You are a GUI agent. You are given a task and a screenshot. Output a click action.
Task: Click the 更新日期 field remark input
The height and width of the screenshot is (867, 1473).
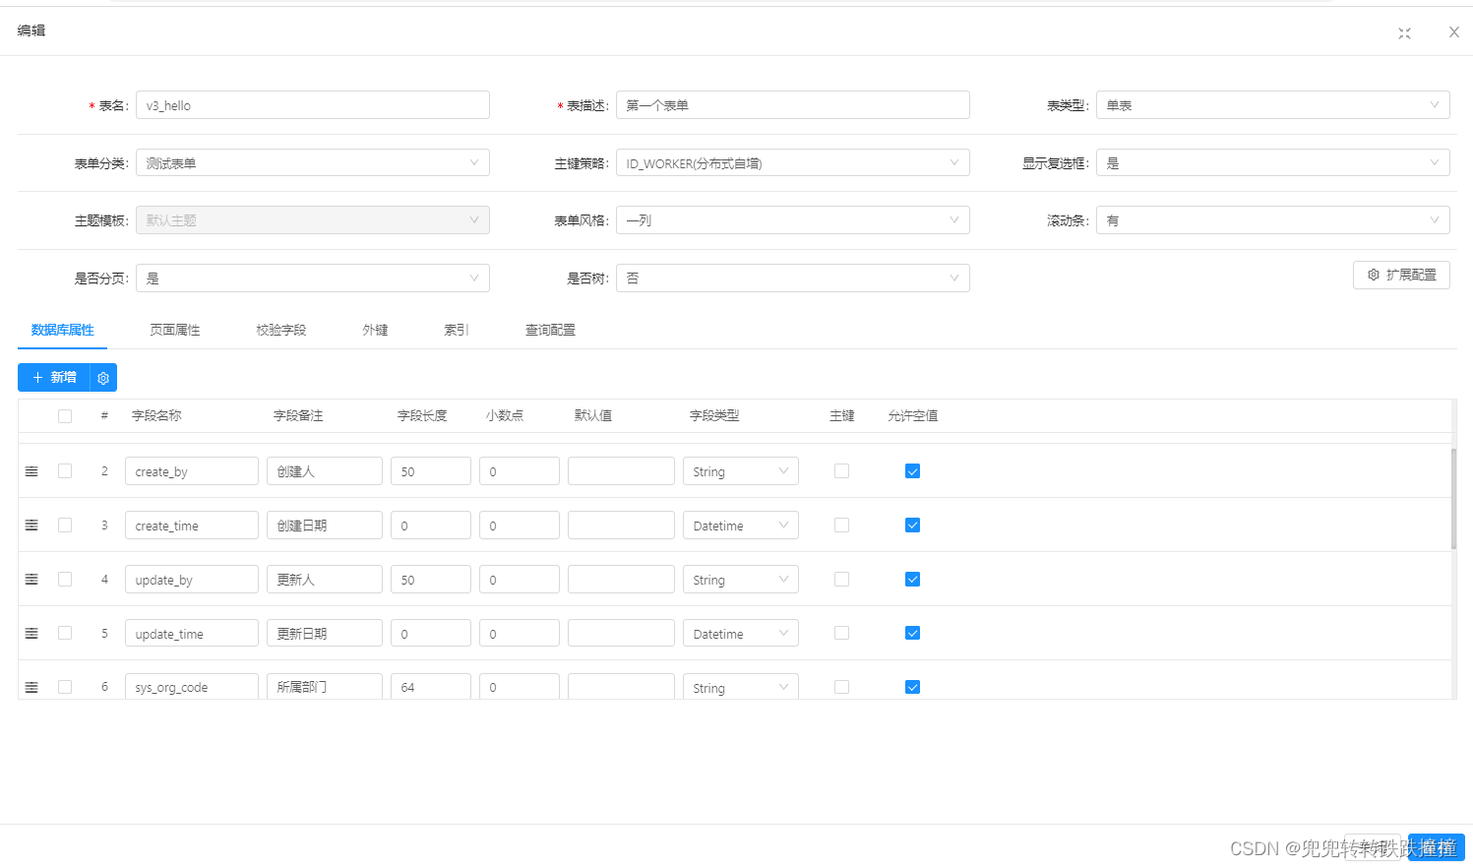(x=325, y=634)
